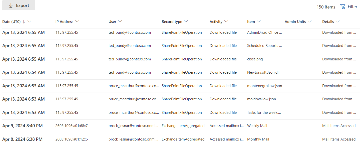Open the close.png download record row
360x146 pixels.
255,59
